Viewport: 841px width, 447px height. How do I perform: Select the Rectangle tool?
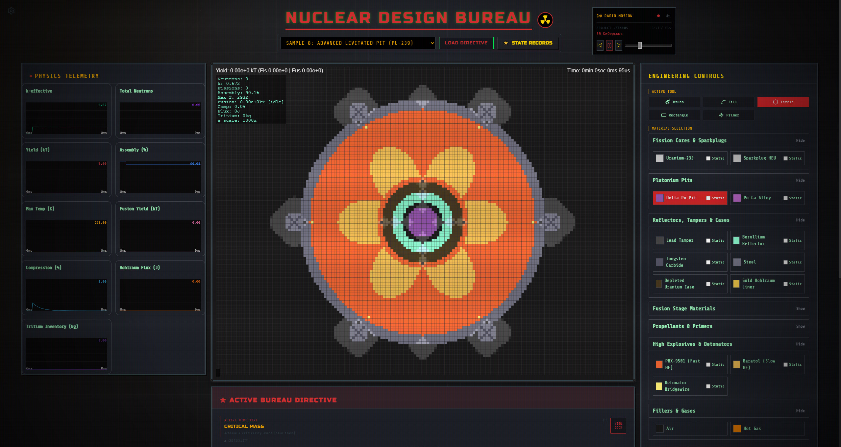tap(674, 115)
